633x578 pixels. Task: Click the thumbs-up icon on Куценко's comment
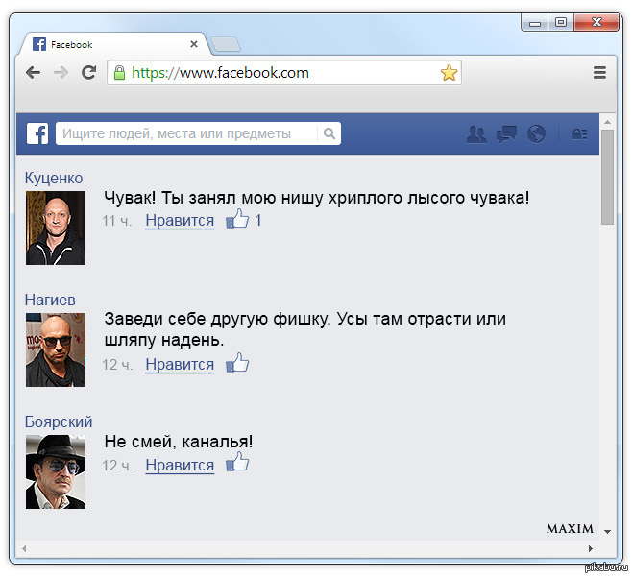click(x=237, y=219)
